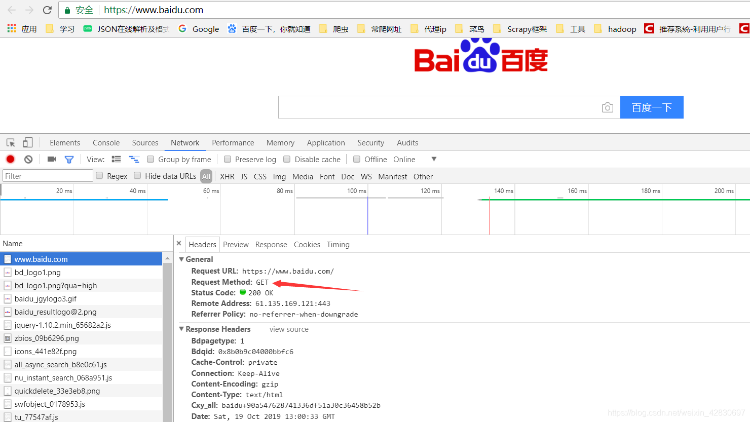Open the Online throttling dropdown
Screen dimensions: 750x422
(415, 159)
